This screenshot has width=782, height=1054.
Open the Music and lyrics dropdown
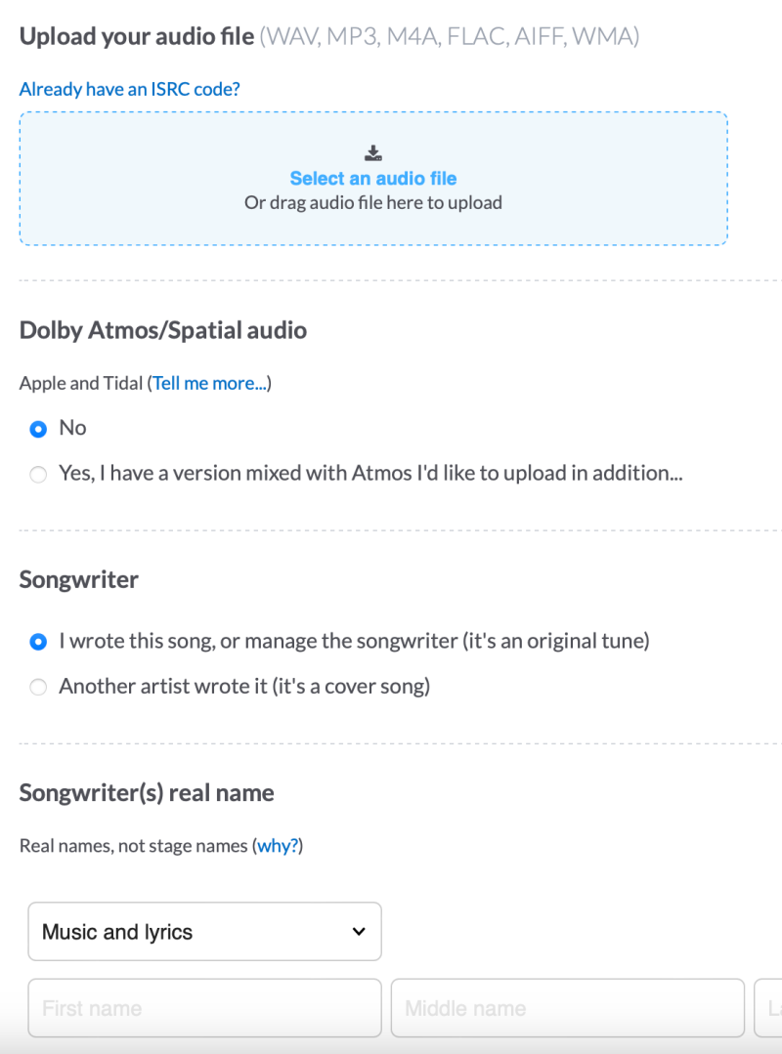click(204, 932)
